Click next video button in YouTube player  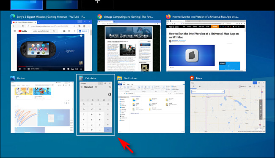click(25, 69)
